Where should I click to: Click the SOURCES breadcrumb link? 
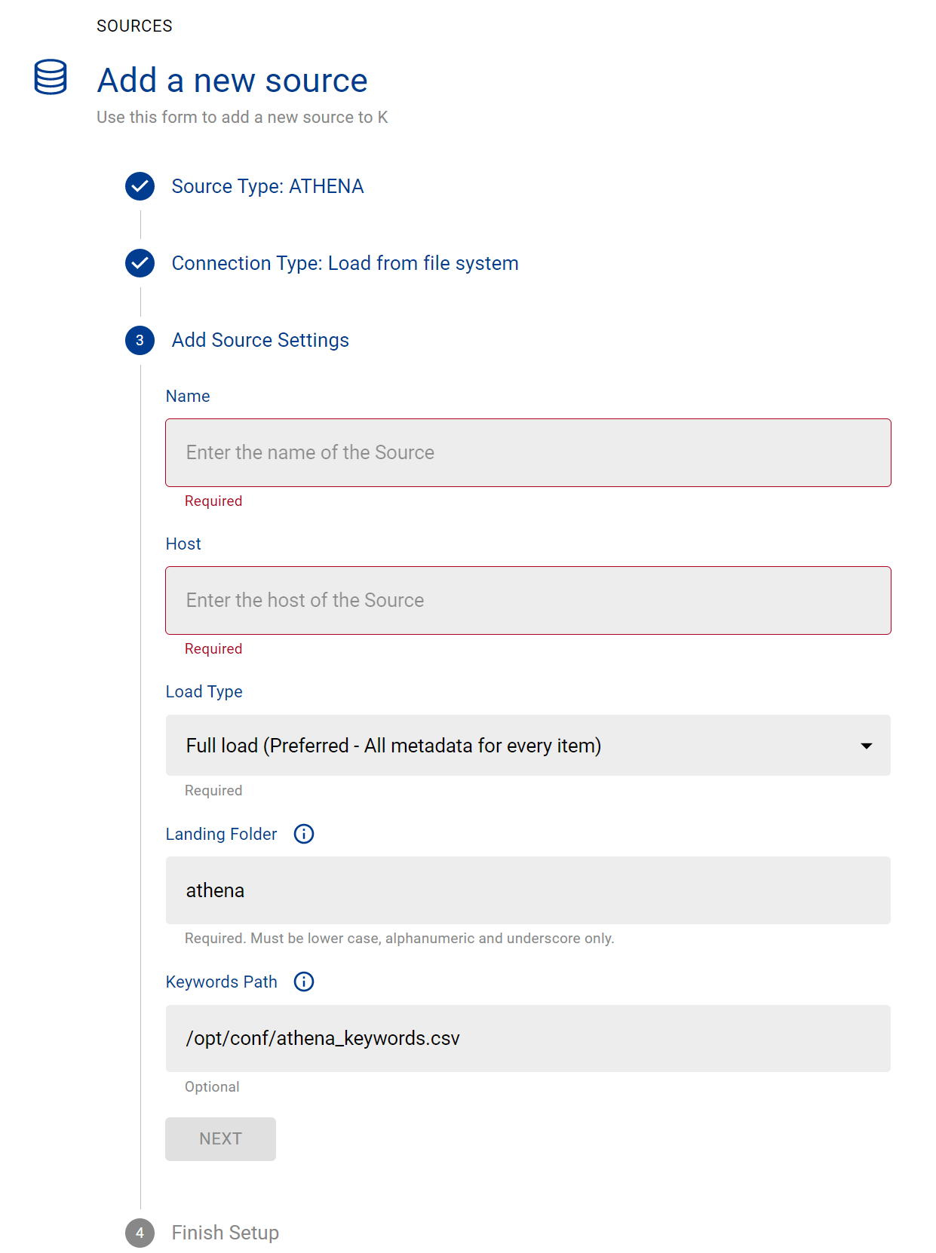(134, 26)
